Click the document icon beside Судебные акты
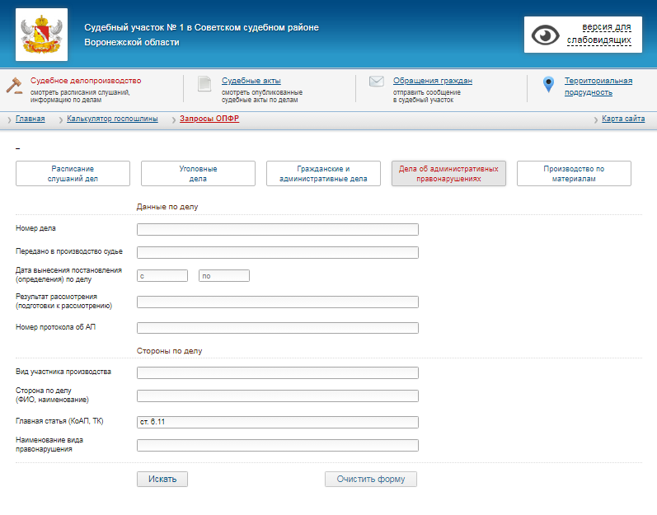 204,84
